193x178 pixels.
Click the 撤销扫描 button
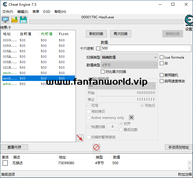[173, 34]
